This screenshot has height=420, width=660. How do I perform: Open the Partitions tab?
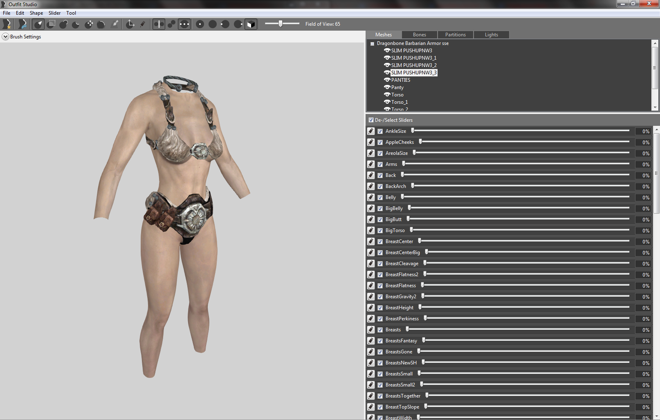455,35
